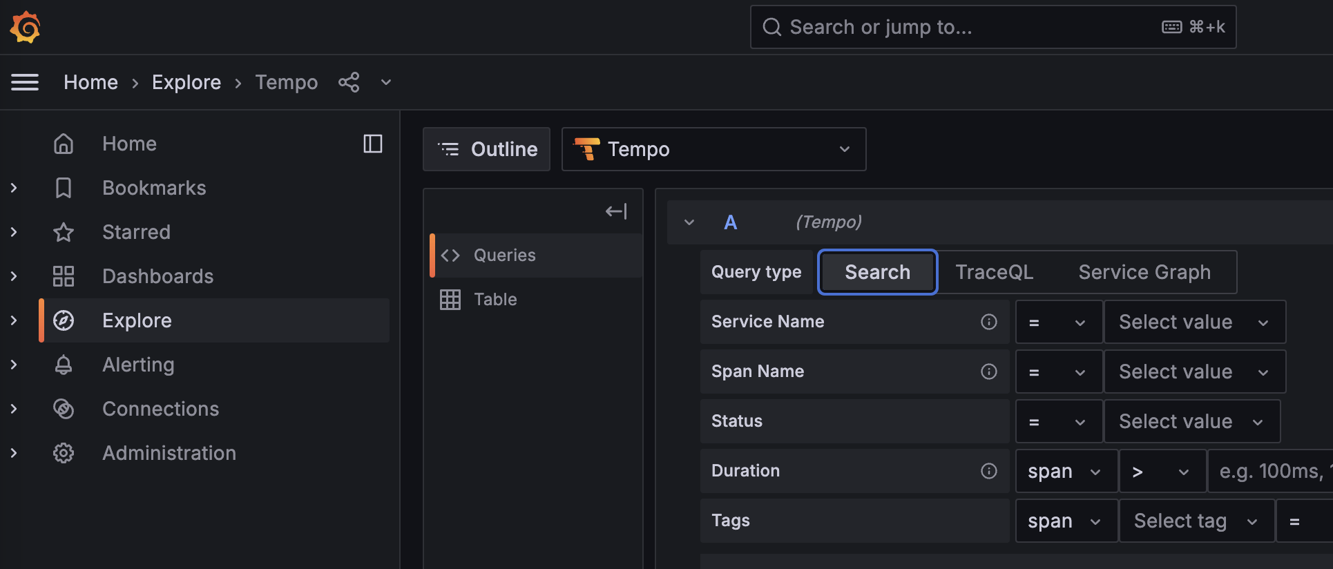1333x569 pixels.
Task: Open Tags span scope dropdown
Action: click(1066, 521)
